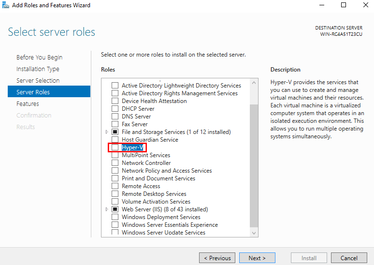
Task: Check Active Directory Lightweight Directory Services
Action: 115,86
